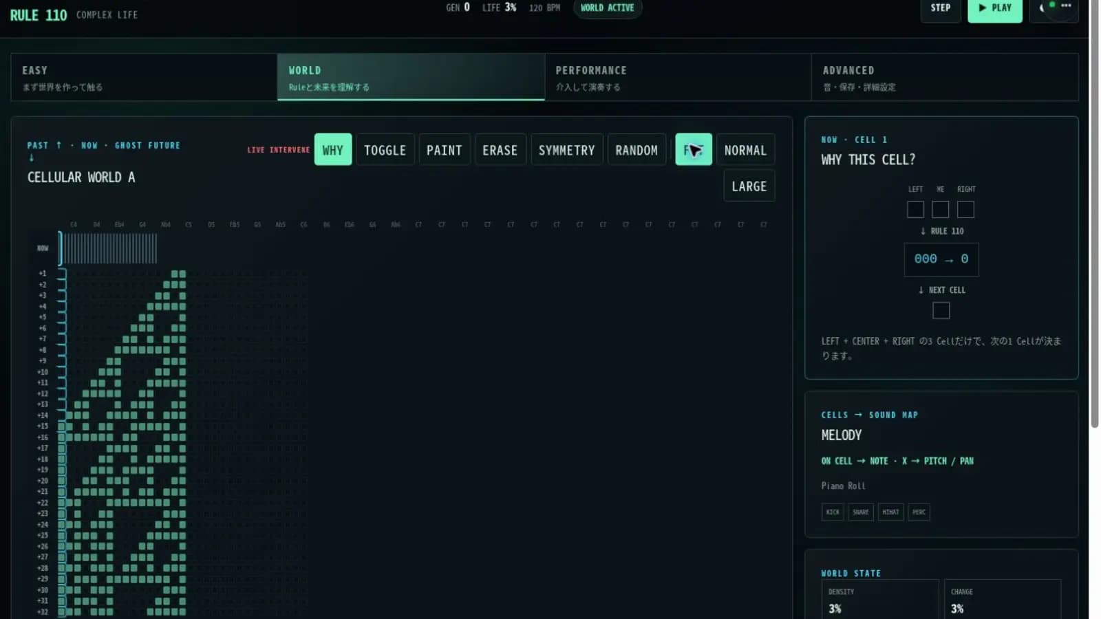Click the WORLD ACTIVE status pill
The width and height of the screenshot is (1101, 619).
(607, 8)
